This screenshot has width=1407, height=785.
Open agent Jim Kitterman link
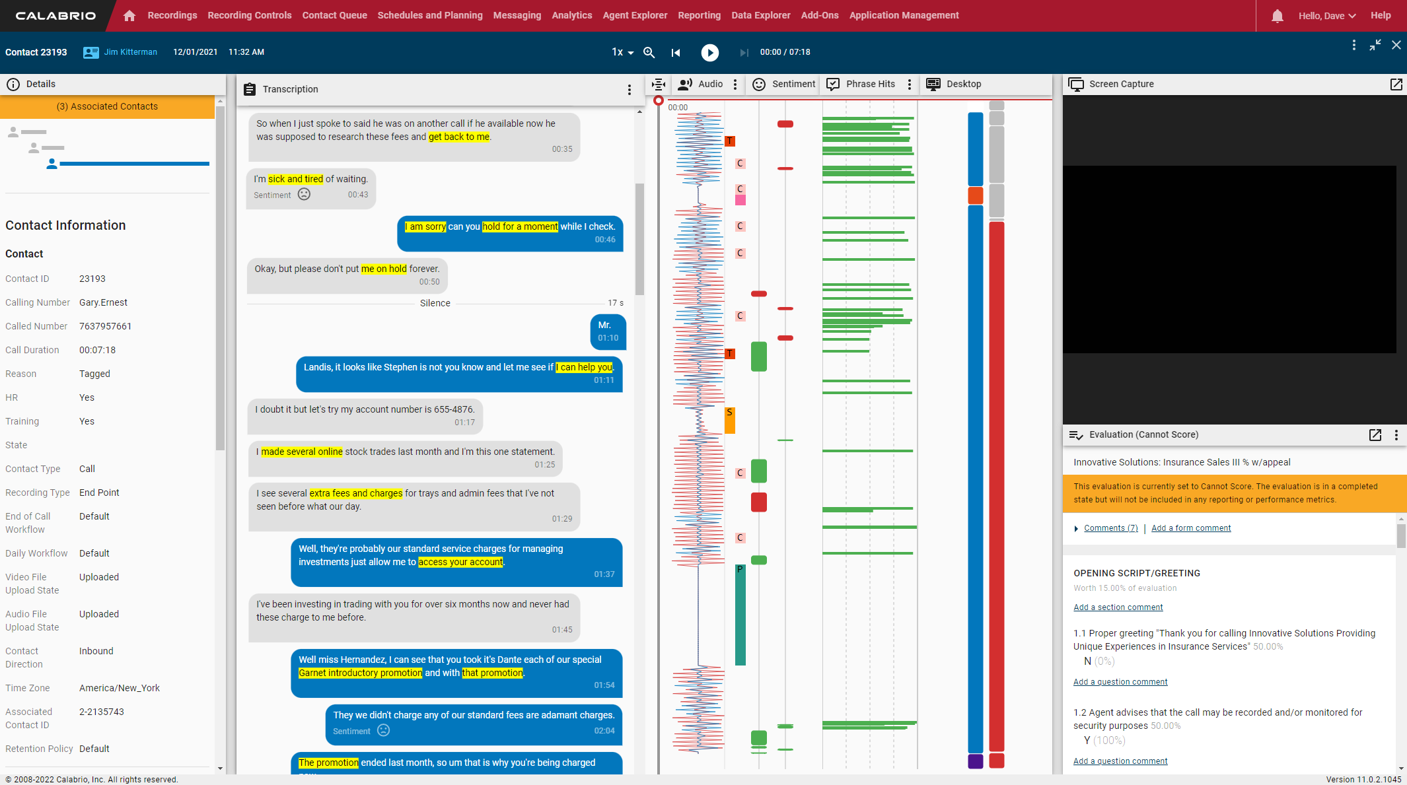[130, 52]
